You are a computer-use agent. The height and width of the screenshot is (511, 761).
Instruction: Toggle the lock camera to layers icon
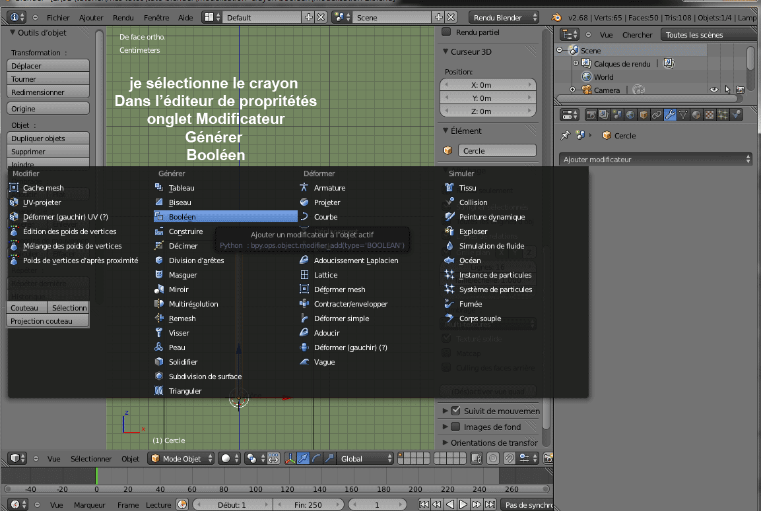[477, 459]
